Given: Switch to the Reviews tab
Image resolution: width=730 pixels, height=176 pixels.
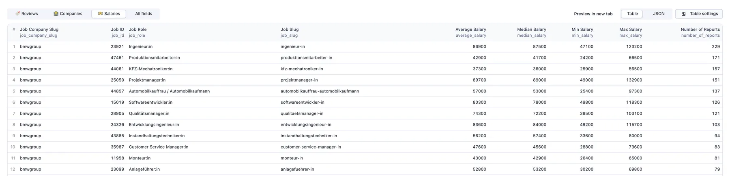Looking at the screenshot, I should 27,14.
